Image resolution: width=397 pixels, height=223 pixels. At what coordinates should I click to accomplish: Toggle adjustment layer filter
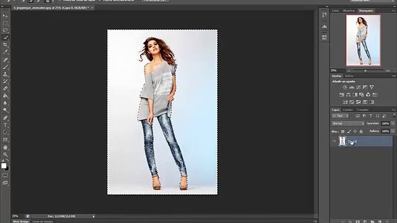tap(364, 116)
